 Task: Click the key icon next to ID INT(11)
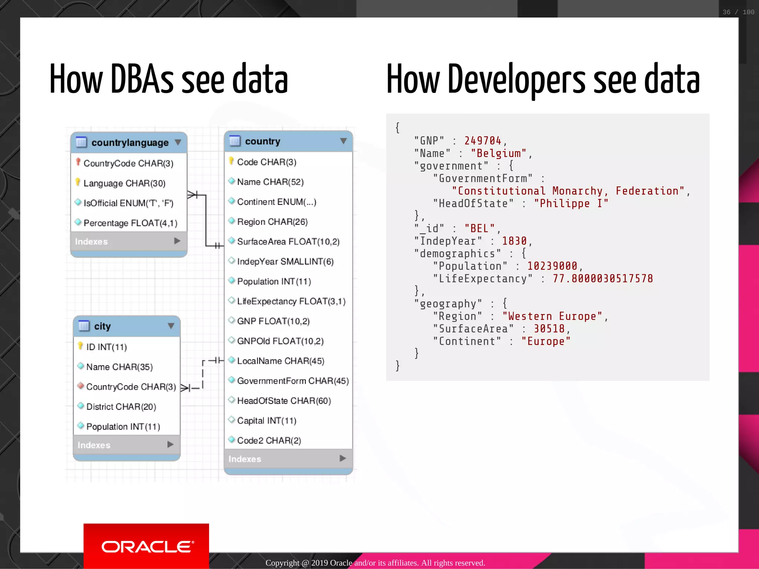pos(80,346)
